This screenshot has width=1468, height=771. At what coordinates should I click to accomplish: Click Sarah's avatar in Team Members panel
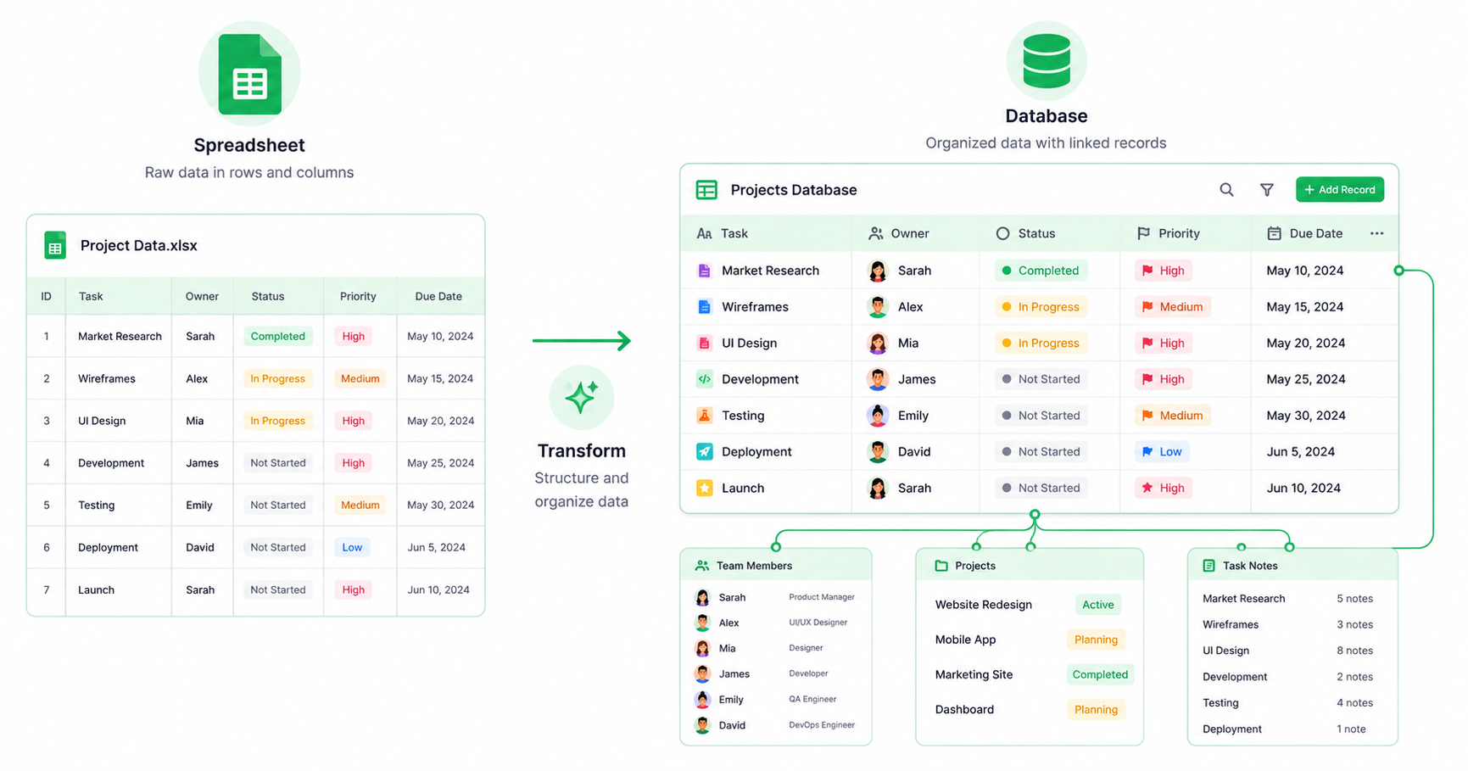(702, 597)
